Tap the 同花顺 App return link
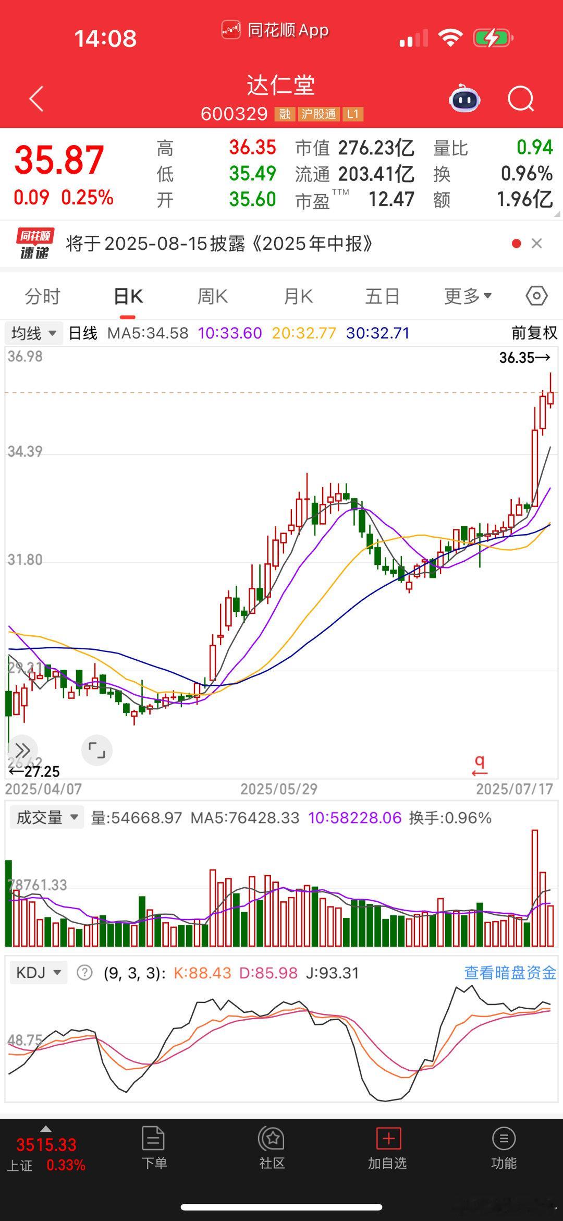Screen dimensions: 563x1221 pos(275,30)
